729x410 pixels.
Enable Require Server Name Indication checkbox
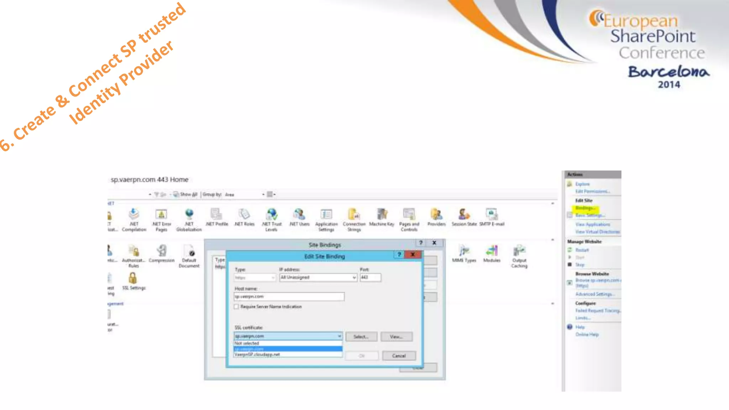coord(236,307)
